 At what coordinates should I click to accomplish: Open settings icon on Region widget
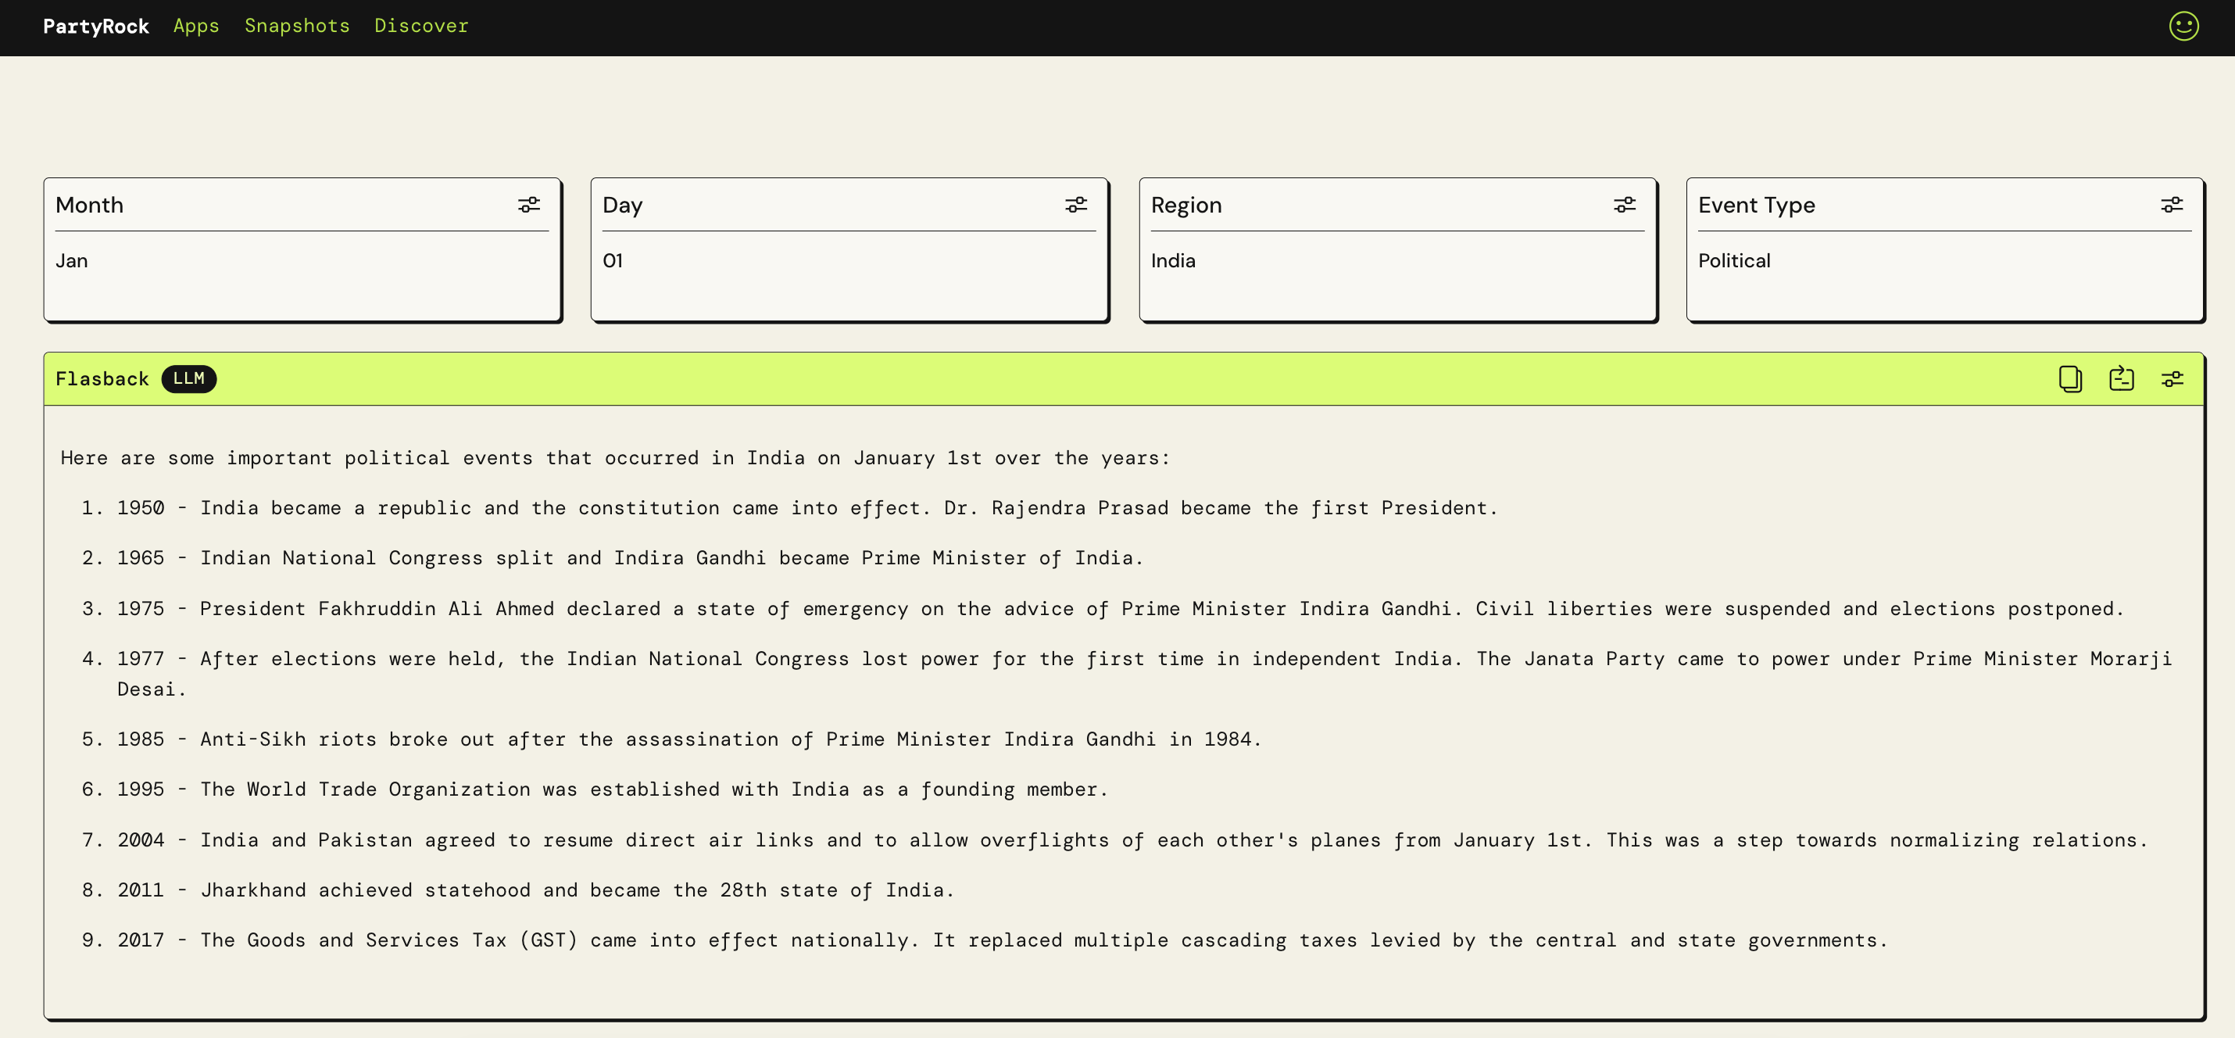click(x=1624, y=205)
